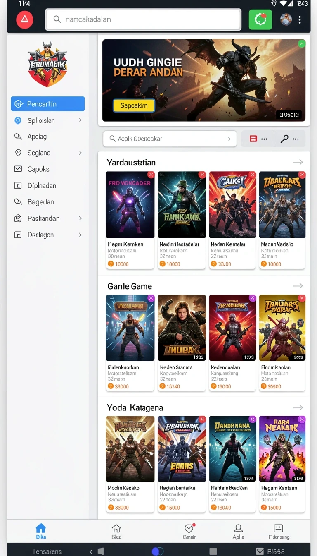This screenshot has width=317, height=556.
Task: Switch to the Blea bottom tab
Action: click(x=116, y=531)
